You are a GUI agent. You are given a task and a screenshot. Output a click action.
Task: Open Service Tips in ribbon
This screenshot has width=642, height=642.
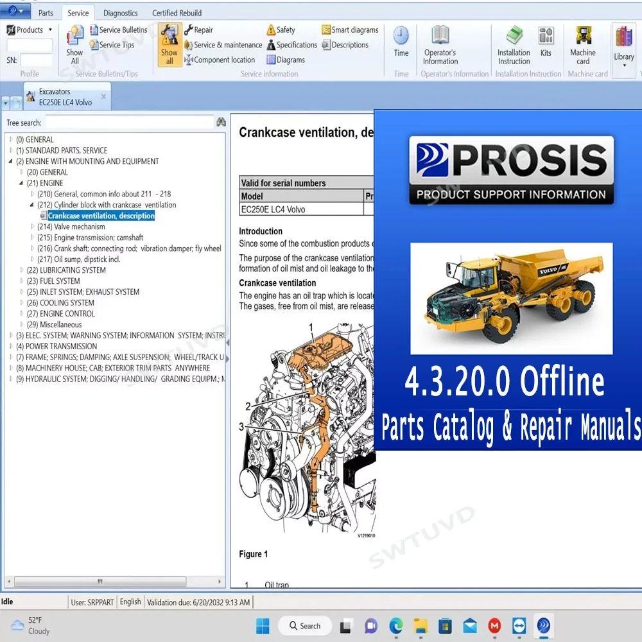[x=112, y=45]
